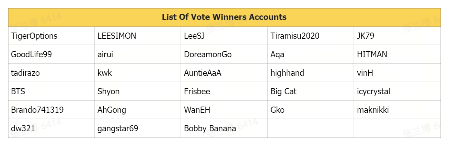The height and width of the screenshot is (146, 449).
Task: Select the TigerOptions cell
Action: click(x=34, y=36)
